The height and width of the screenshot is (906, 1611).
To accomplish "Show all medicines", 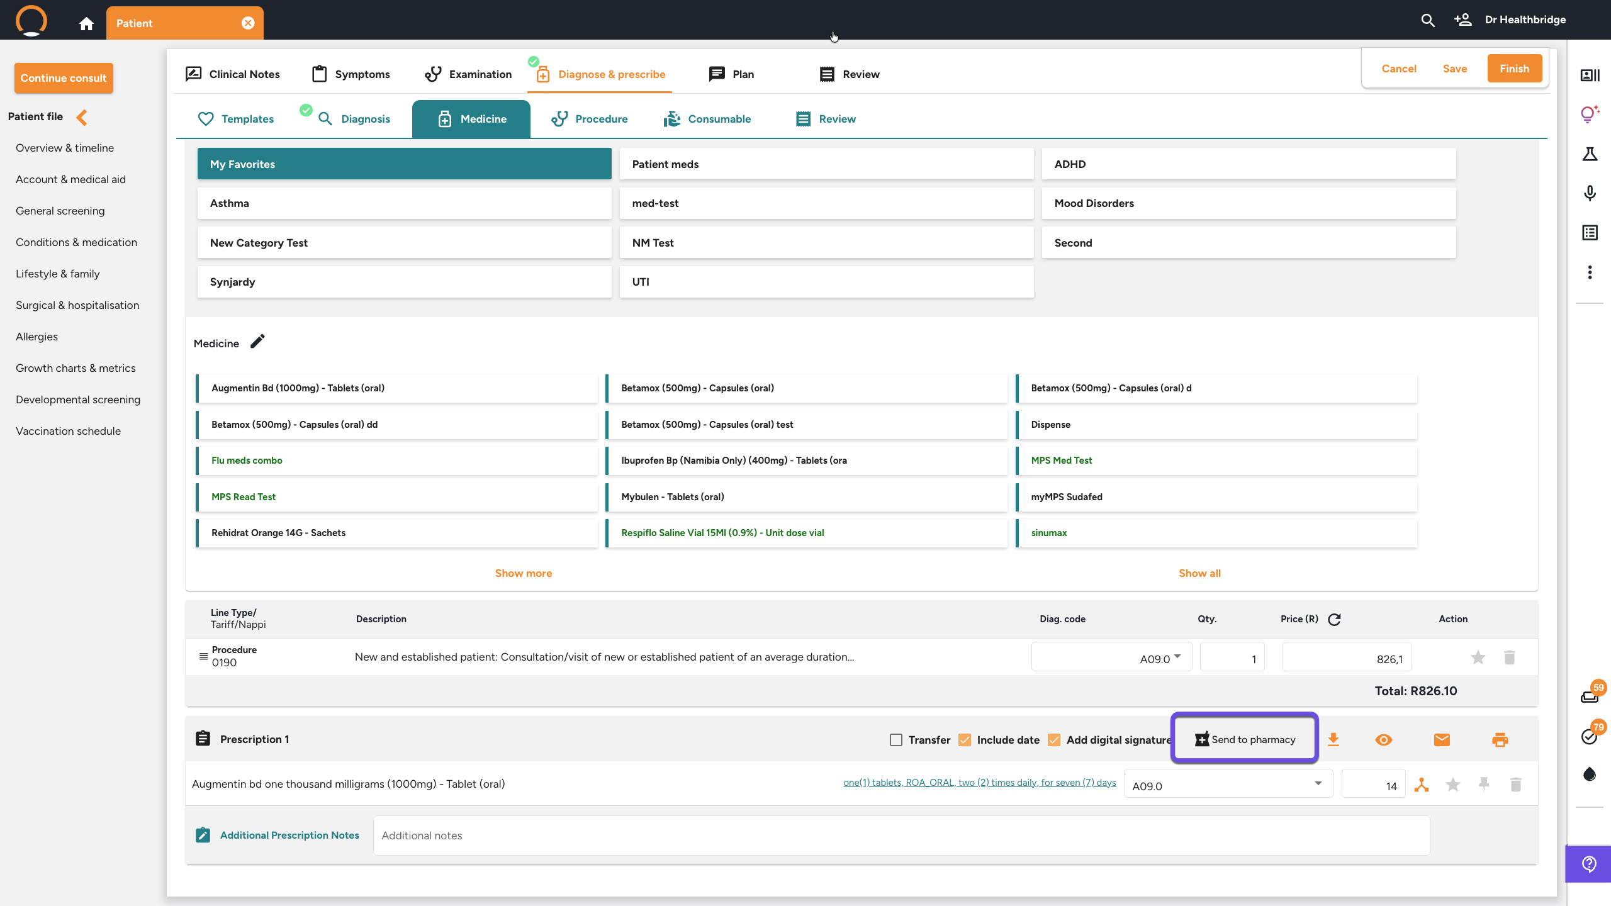I will (1199, 573).
